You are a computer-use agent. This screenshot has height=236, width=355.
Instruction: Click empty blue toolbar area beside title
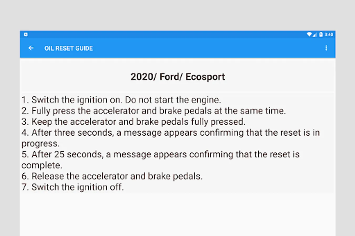click(205, 48)
